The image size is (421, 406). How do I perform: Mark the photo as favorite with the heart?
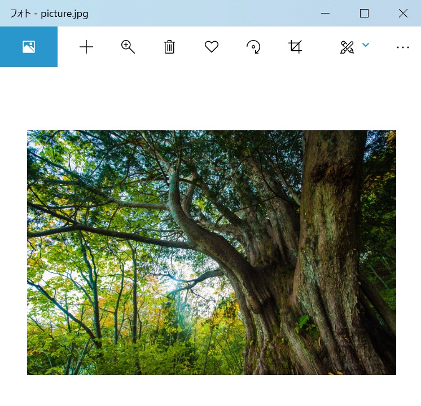(x=212, y=47)
